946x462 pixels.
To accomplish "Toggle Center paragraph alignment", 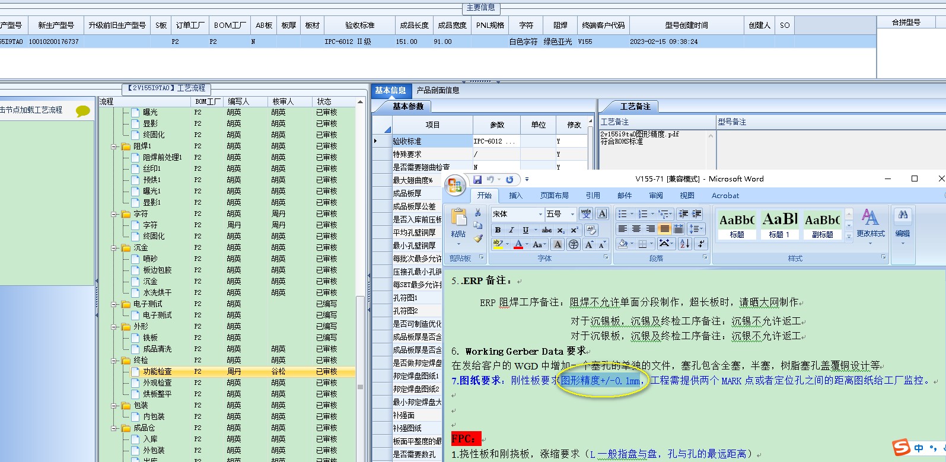I will pos(636,229).
